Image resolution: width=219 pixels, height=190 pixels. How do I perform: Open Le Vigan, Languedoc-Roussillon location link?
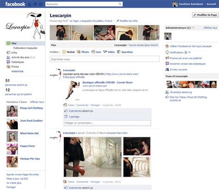pyautogui.click(x=91, y=21)
